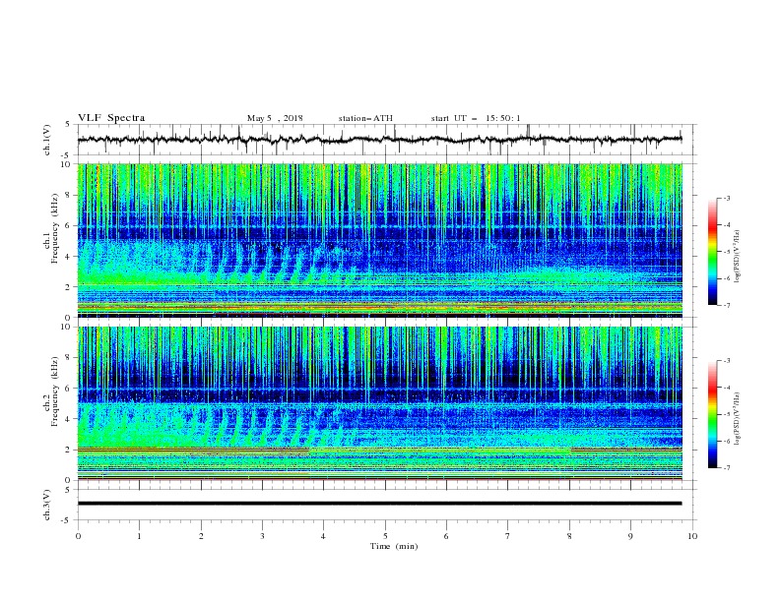Click the ch.2 spectrogram plot area

coord(379,403)
